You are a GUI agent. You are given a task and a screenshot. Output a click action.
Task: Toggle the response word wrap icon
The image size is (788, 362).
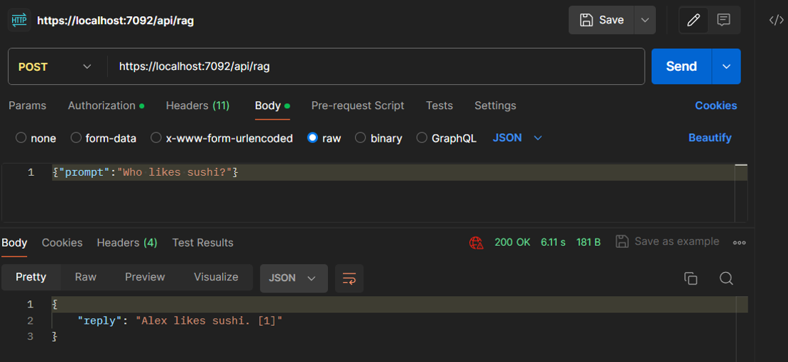pyautogui.click(x=349, y=278)
